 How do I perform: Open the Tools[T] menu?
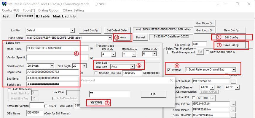(x=29, y=10)
